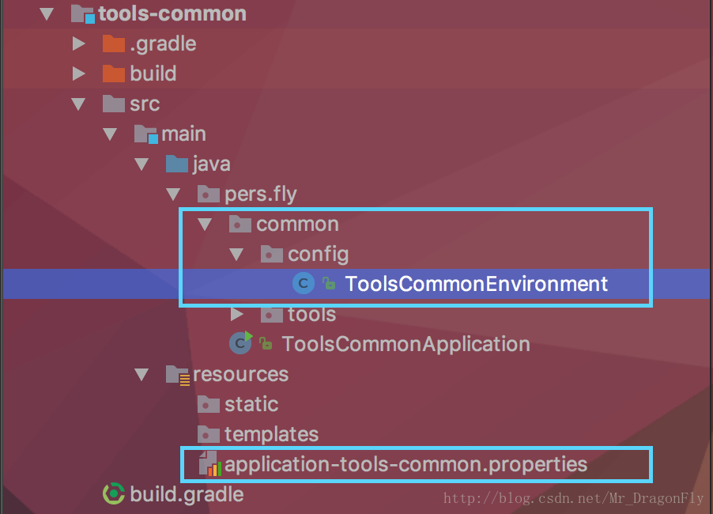Select the static folder
The image size is (713, 514).
[251, 404]
